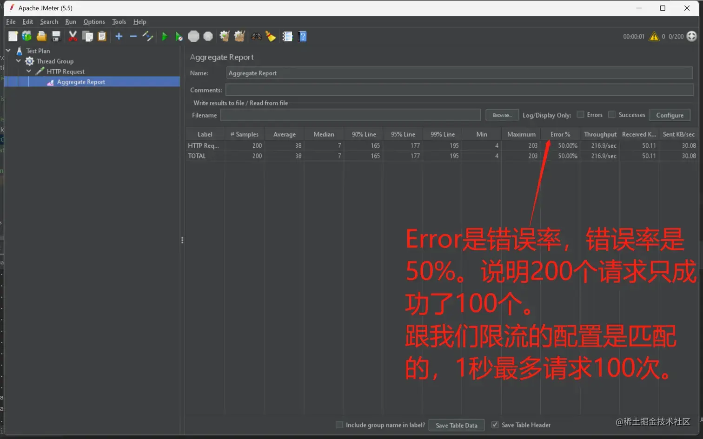Sort by the Label column header
The height and width of the screenshot is (439, 703).
click(205, 134)
